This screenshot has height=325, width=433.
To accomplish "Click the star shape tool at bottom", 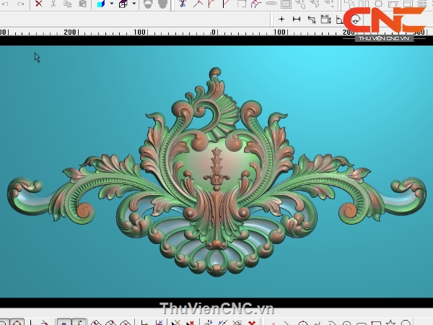I will (x=390, y=322).
